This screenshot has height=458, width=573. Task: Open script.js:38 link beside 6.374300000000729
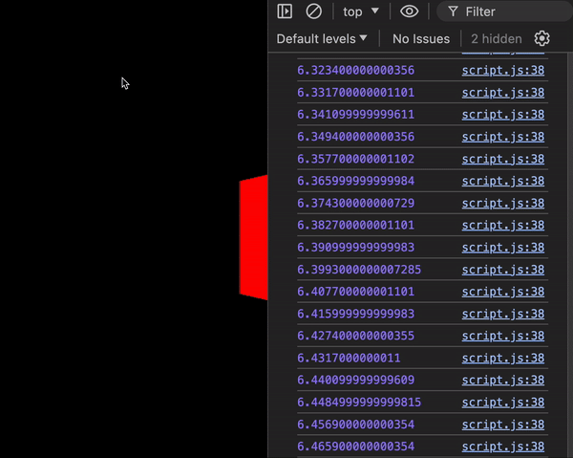pos(503,203)
